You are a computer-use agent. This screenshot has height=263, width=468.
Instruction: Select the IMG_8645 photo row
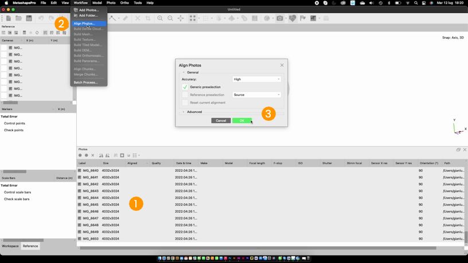pos(91,205)
